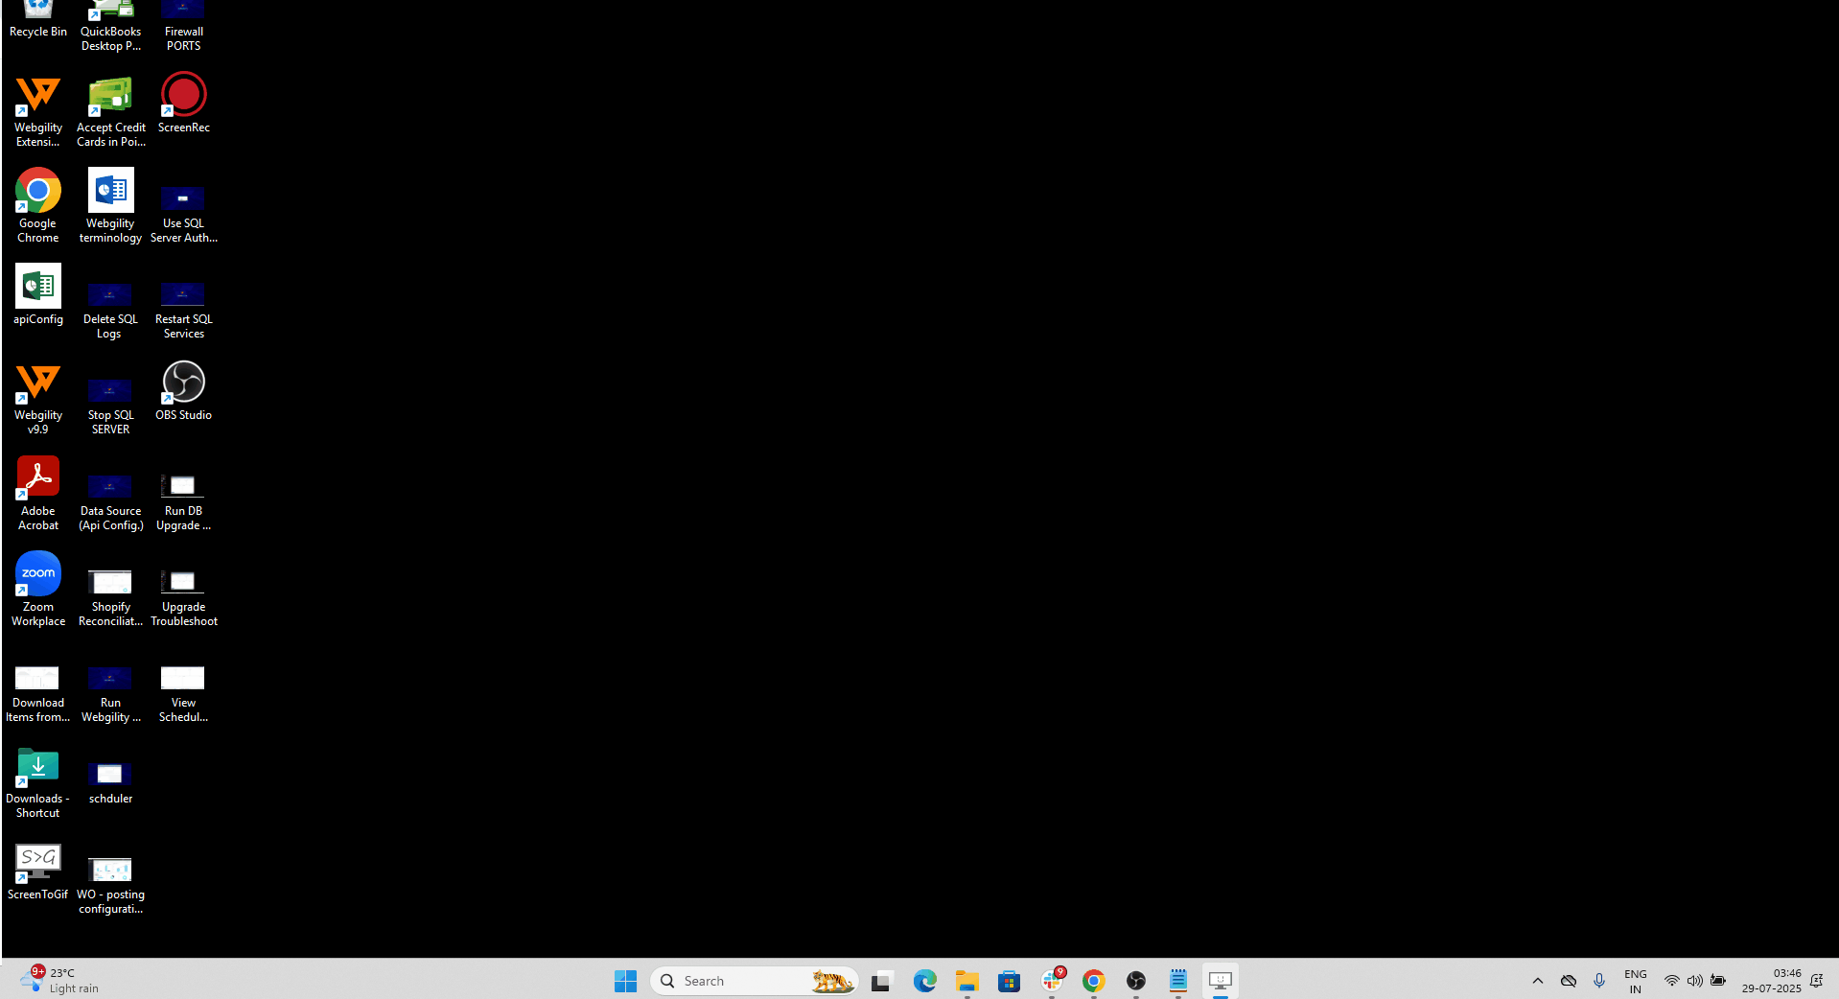
Task: Open the cloud sync tray icon
Action: [1569, 981]
